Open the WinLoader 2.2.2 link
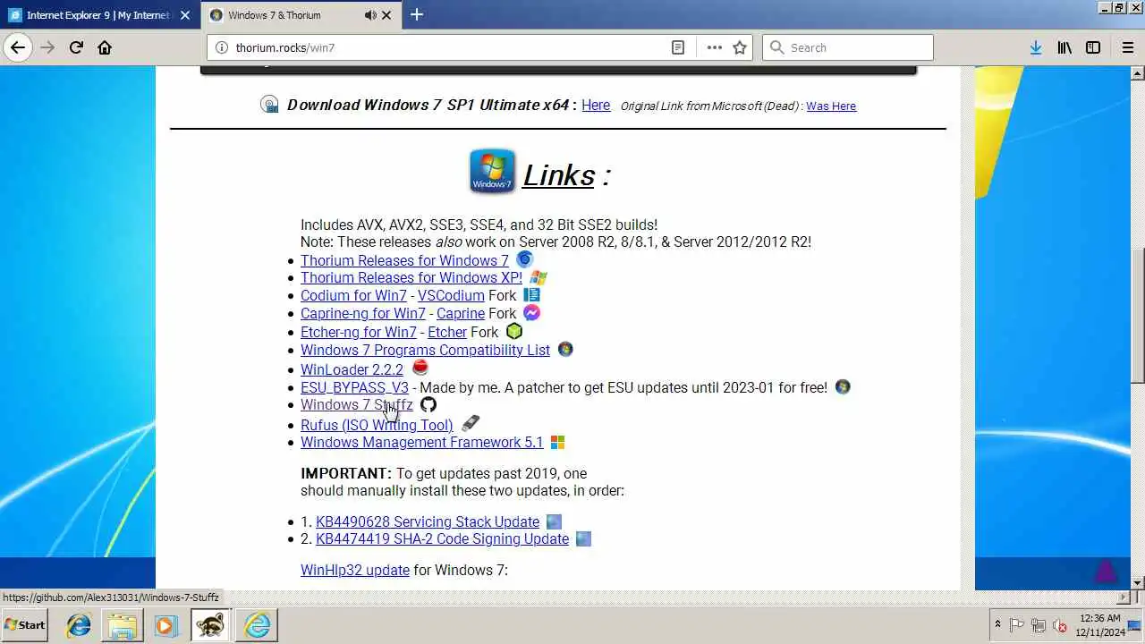The width and height of the screenshot is (1145, 644). (x=352, y=369)
